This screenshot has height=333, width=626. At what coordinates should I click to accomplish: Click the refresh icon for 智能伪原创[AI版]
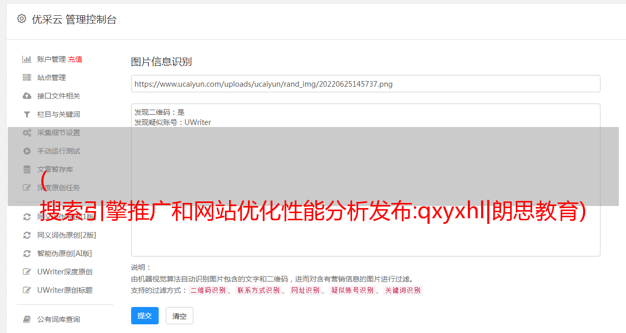pyautogui.click(x=27, y=253)
